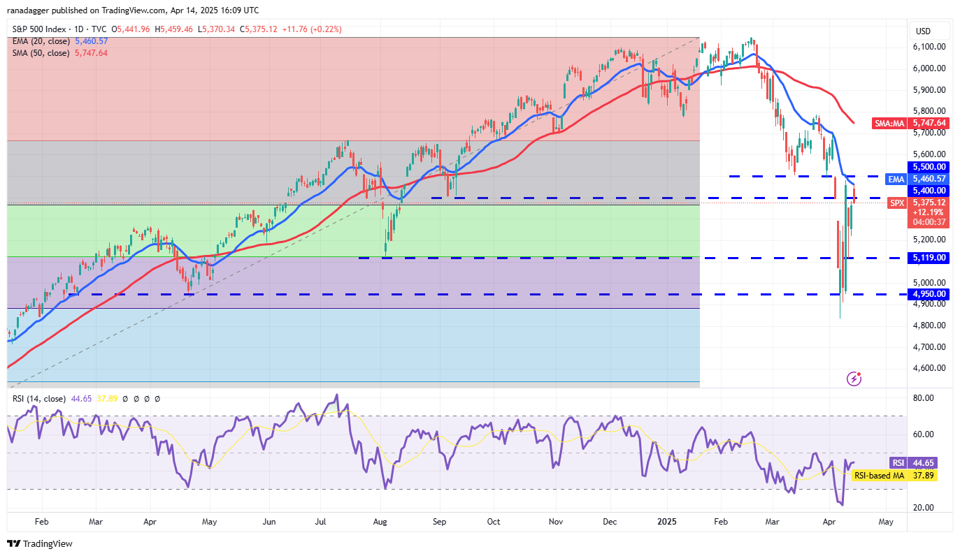Screen dimensions: 960x556
Task: Click the purple RSI 44.65 value badge
Action: click(x=913, y=462)
